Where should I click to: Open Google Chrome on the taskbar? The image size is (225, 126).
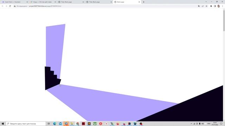[78, 124]
